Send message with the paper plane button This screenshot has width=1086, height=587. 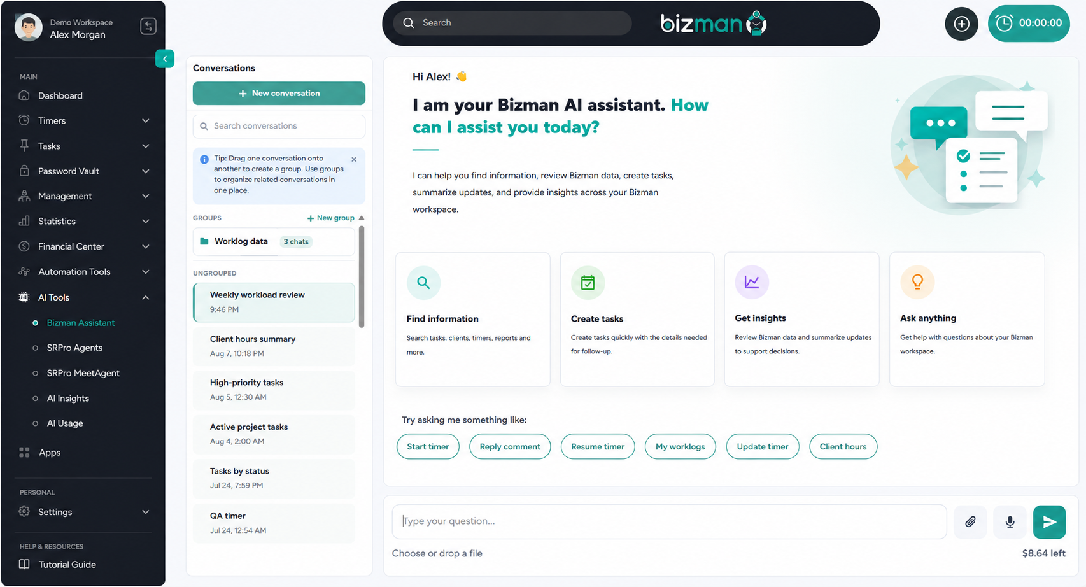pos(1049,522)
